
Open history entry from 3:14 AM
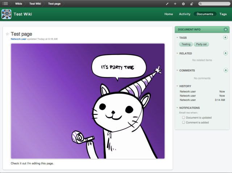tap(202, 100)
